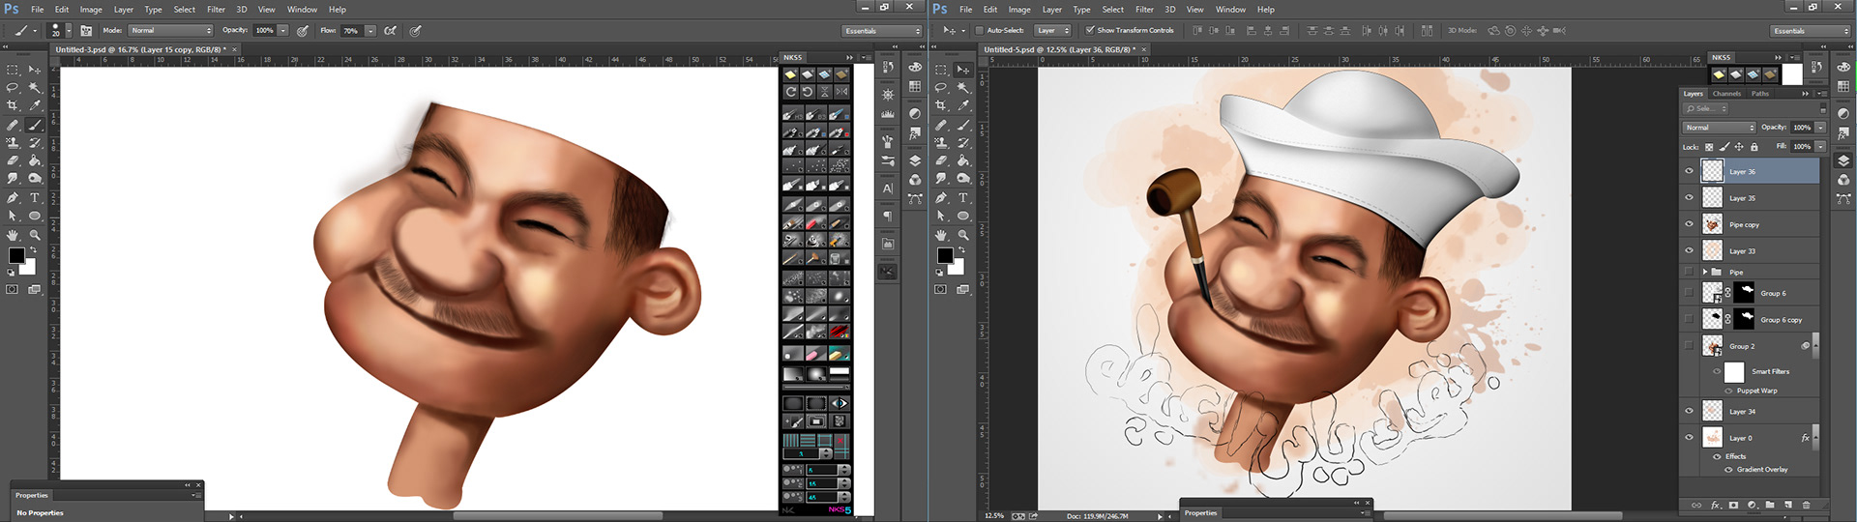Click zoom level field 12.5% in status bar
Image resolution: width=1857 pixels, height=522 pixels.
point(993,516)
